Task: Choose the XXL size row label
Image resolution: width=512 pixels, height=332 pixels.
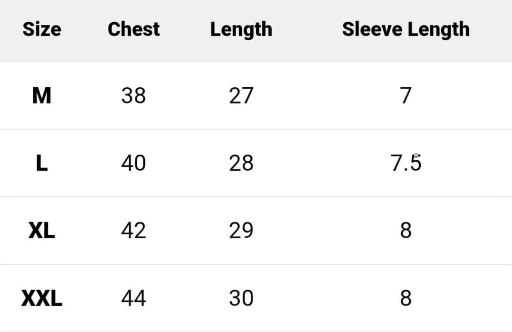Action: (42, 299)
